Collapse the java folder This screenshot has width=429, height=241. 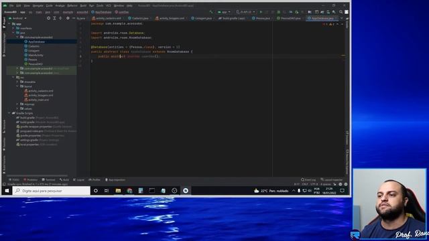pos(13,33)
